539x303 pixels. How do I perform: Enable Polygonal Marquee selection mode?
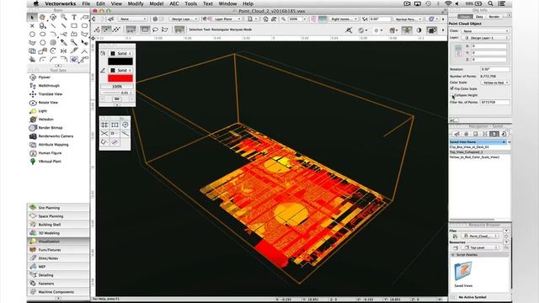pyautogui.click(x=165, y=29)
